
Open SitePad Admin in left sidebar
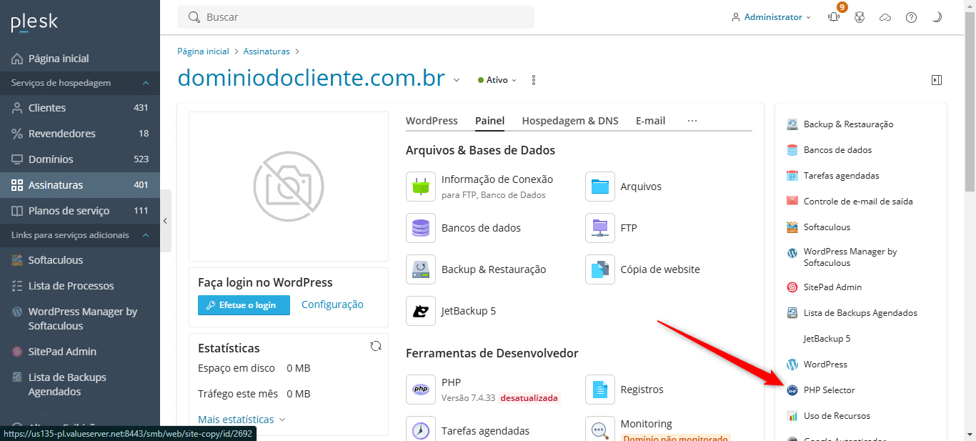(80, 352)
